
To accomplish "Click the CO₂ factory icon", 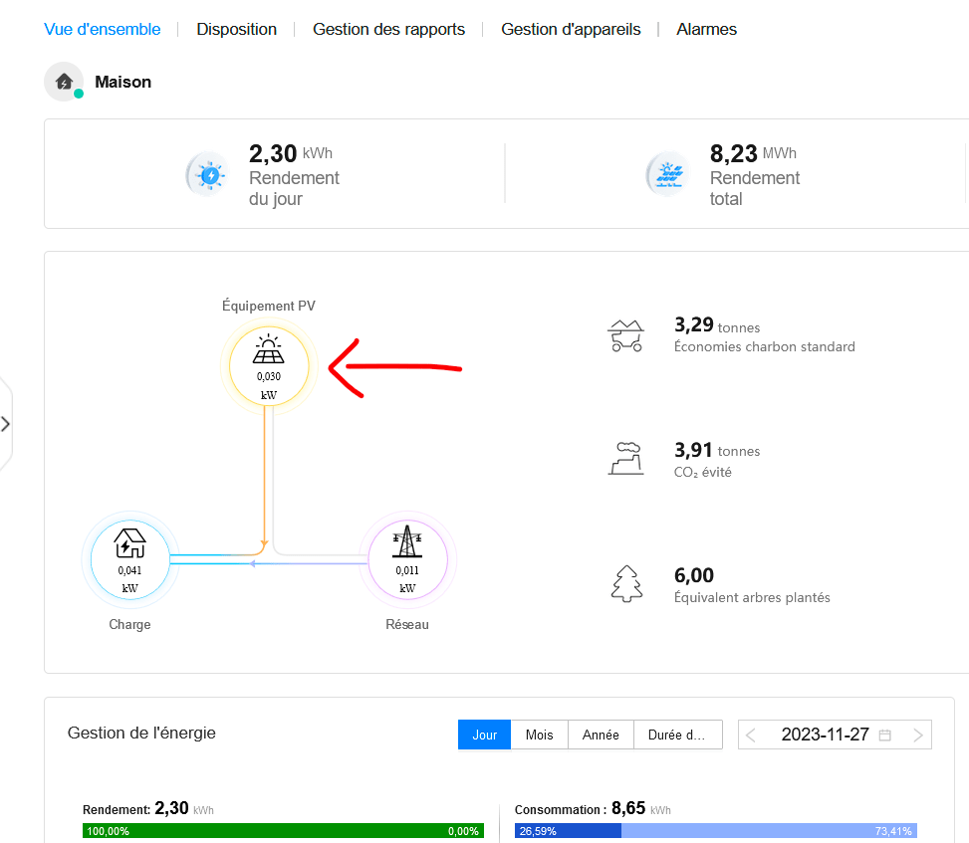I will pyautogui.click(x=626, y=459).
